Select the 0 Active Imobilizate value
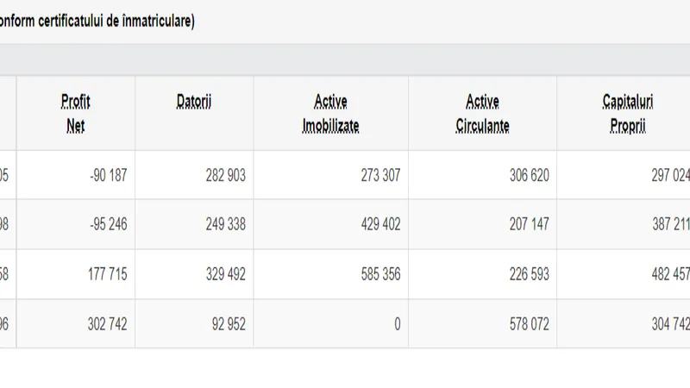The width and height of the screenshot is (690, 388). [x=398, y=324]
